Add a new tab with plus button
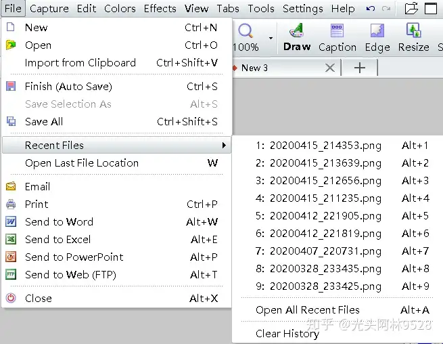This screenshot has height=344, width=443. tap(360, 68)
